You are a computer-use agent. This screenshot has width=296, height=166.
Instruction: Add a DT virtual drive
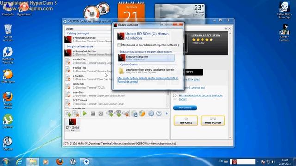point(110,113)
